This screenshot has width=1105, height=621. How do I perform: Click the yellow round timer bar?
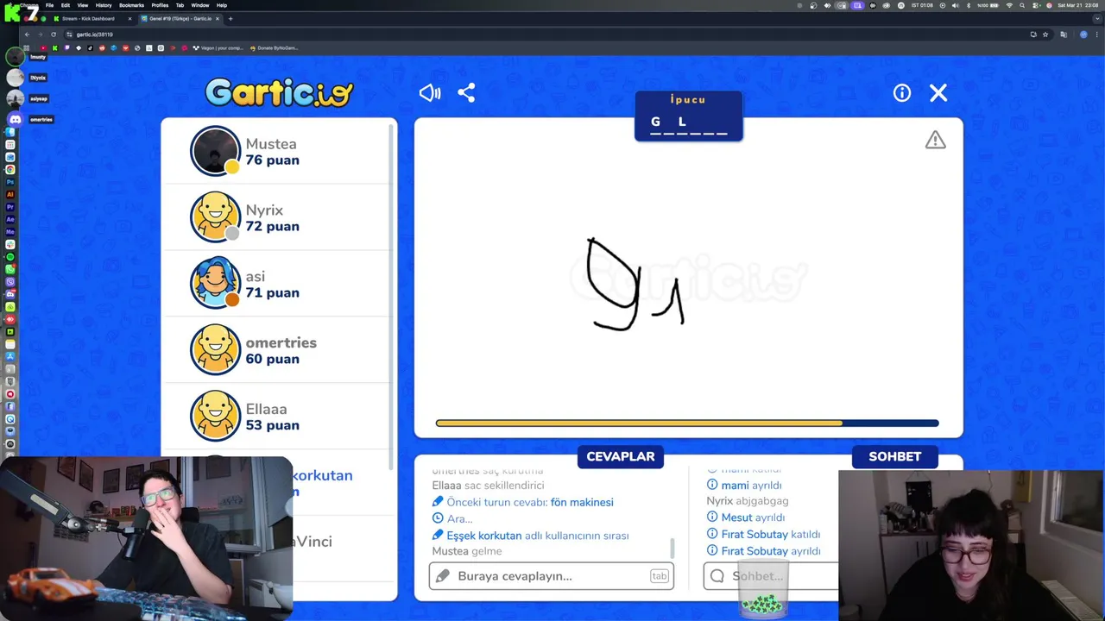(687, 423)
